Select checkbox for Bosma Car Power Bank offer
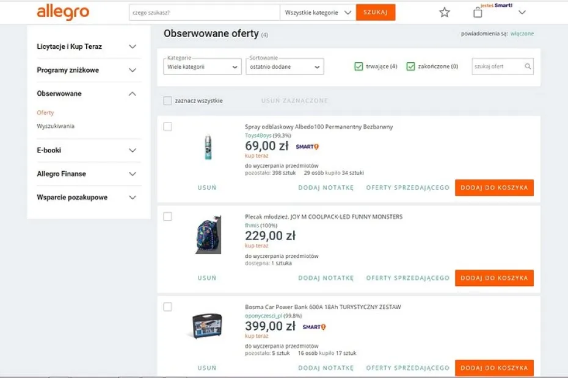 point(167,307)
